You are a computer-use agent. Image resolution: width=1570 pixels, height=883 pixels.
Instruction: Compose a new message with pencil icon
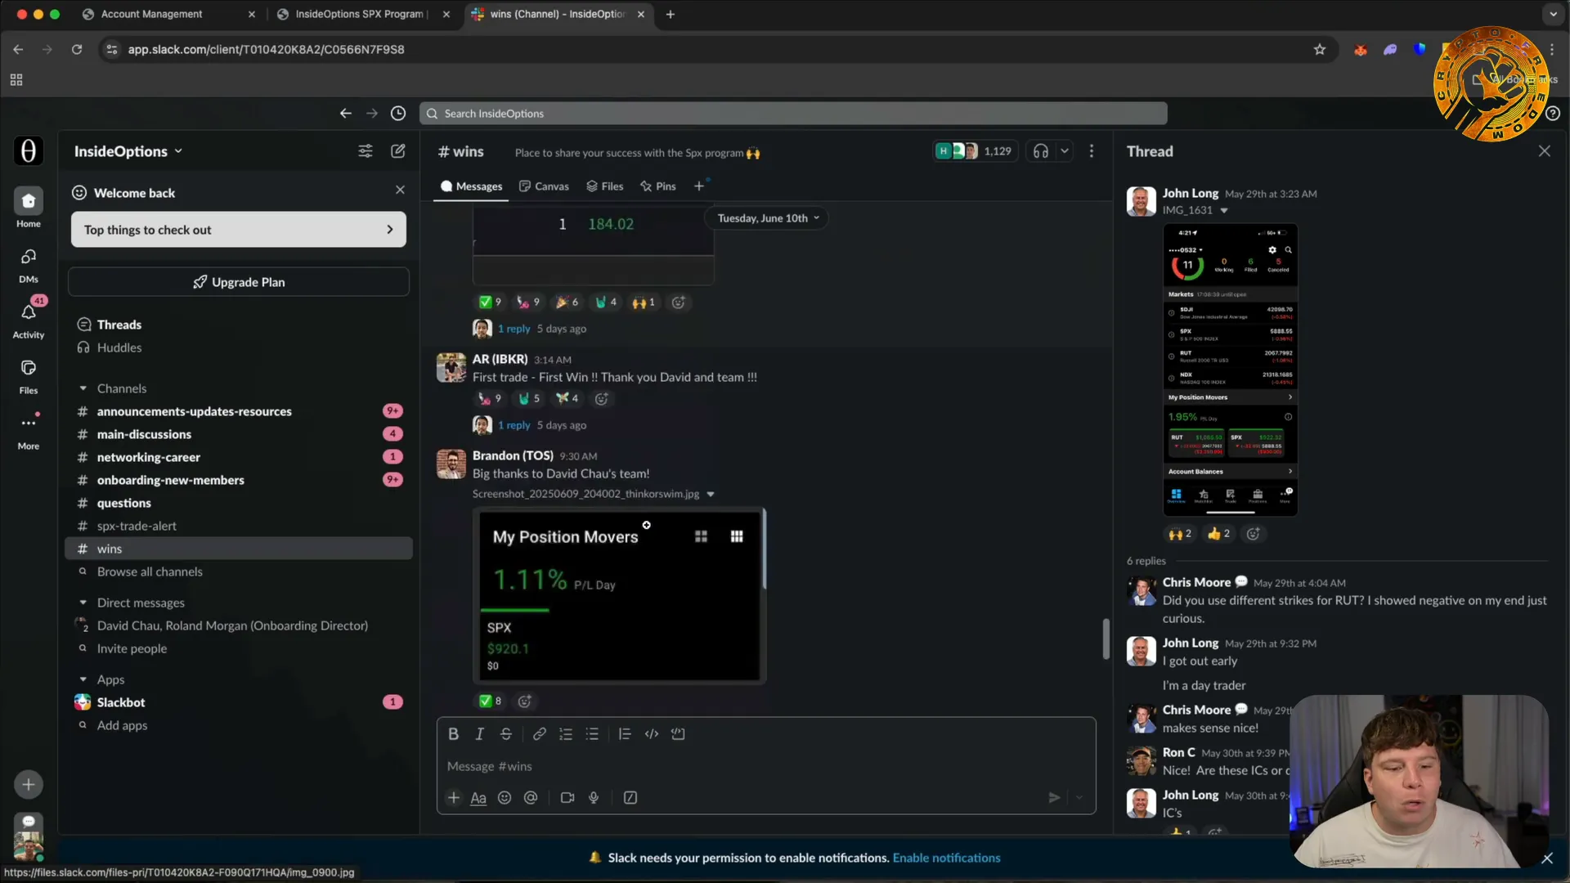(x=398, y=151)
